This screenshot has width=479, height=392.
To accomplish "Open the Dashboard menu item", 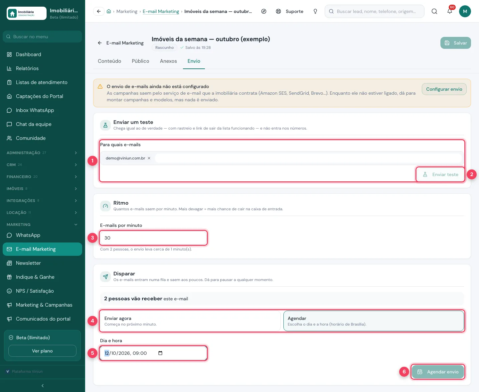I will 42,54.
